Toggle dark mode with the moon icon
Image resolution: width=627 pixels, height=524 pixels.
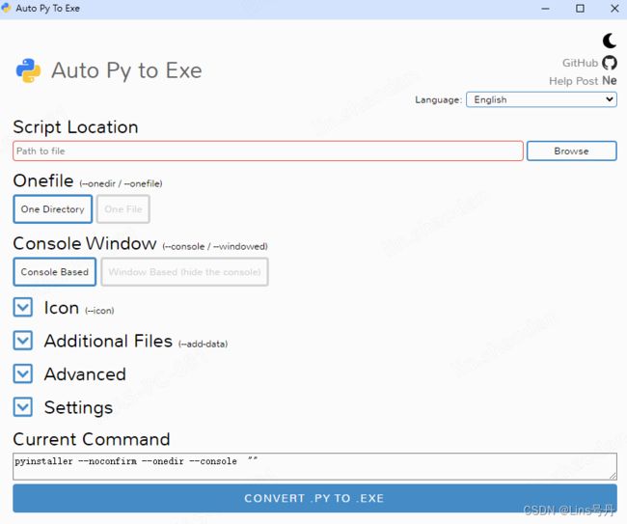click(x=610, y=41)
